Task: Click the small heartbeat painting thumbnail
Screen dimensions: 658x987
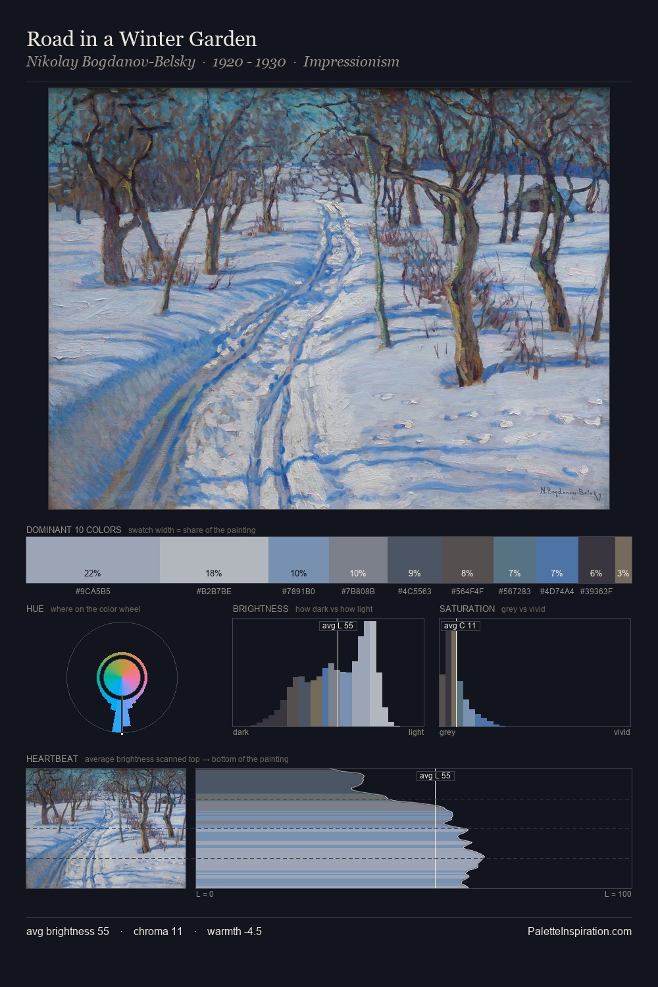Action: 106,828
